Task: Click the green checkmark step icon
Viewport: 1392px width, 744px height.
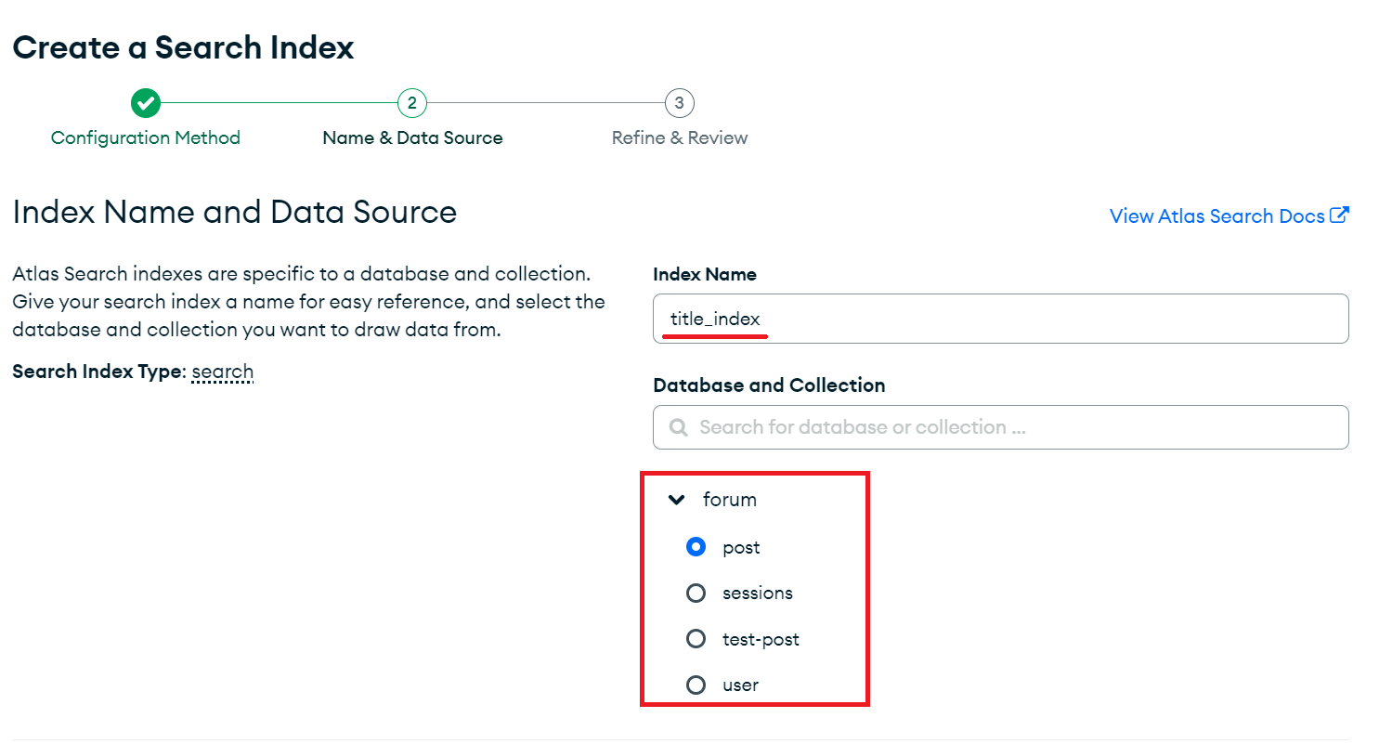Action: [x=145, y=103]
